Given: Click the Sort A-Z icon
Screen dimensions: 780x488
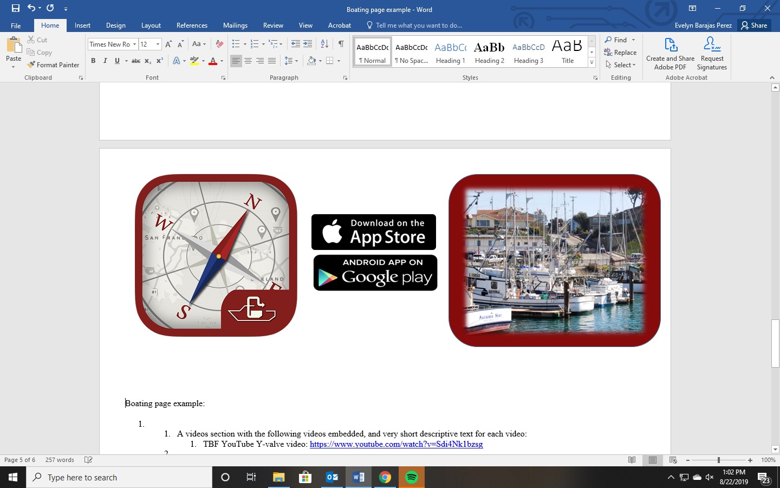Looking at the screenshot, I should coord(324,44).
